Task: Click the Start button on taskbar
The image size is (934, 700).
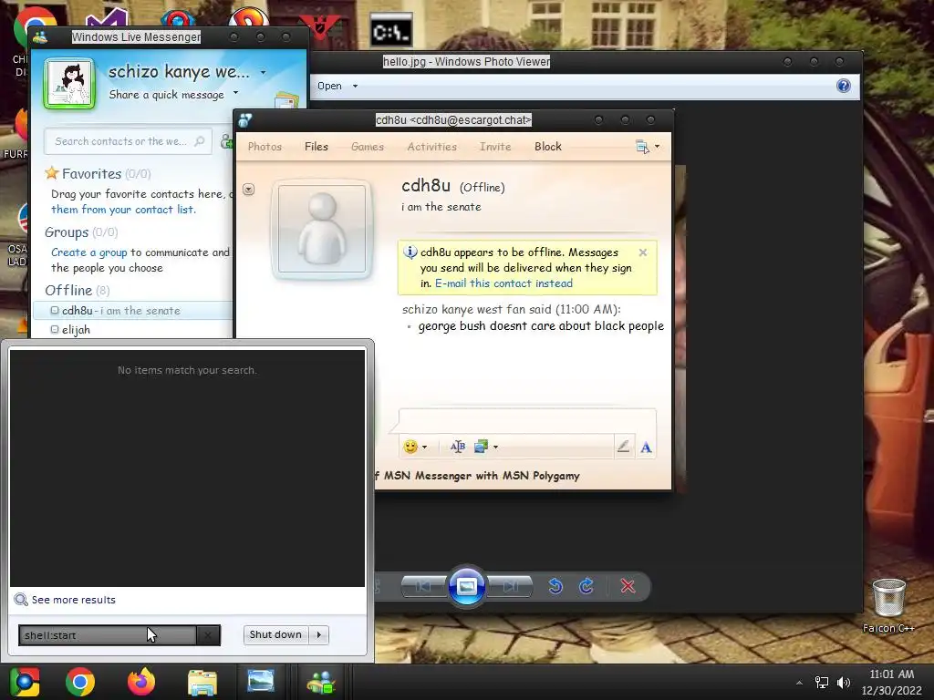Action: (x=25, y=682)
